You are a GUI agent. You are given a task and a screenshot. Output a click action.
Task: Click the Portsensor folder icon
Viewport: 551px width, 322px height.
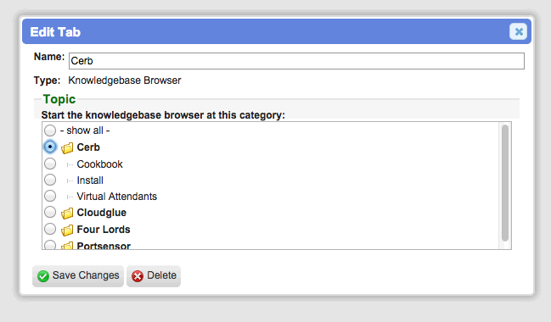tap(67, 245)
